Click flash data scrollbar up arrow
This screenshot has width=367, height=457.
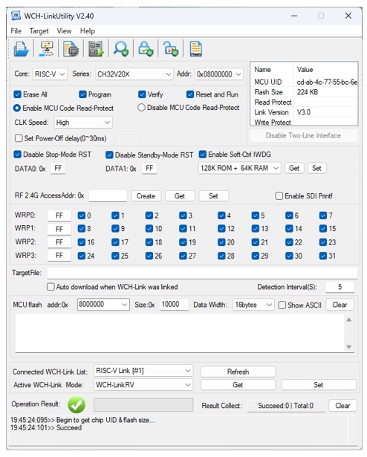point(349,320)
